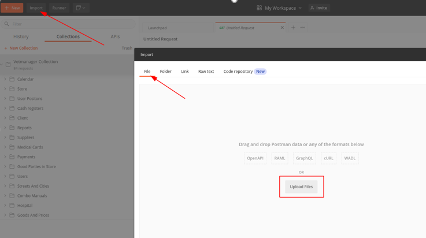Focus the Filter search field
Viewport: 426px width, 238px height.
point(68,24)
